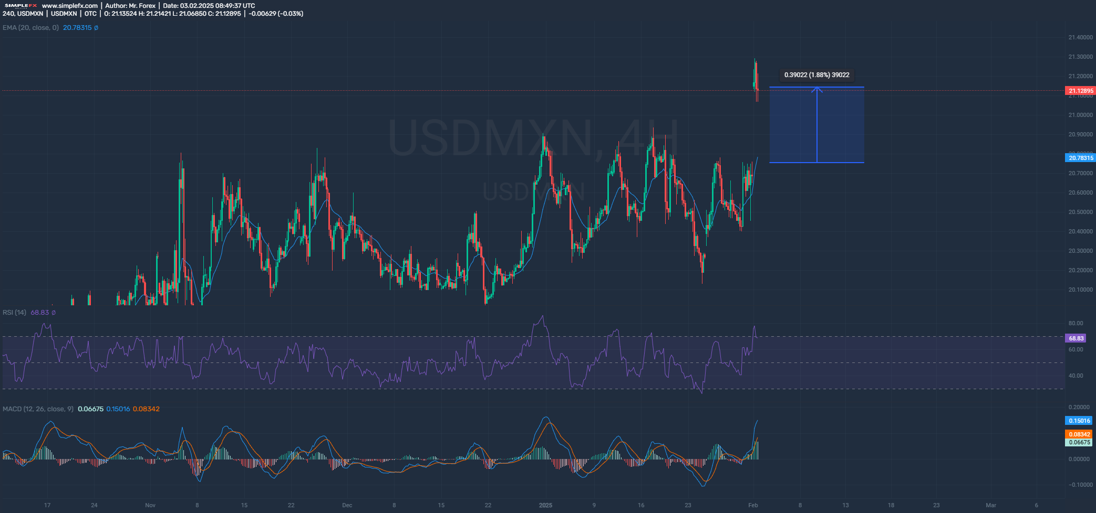Click the blue shaded measurement box
1096x513 pixels.
pos(841,126)
